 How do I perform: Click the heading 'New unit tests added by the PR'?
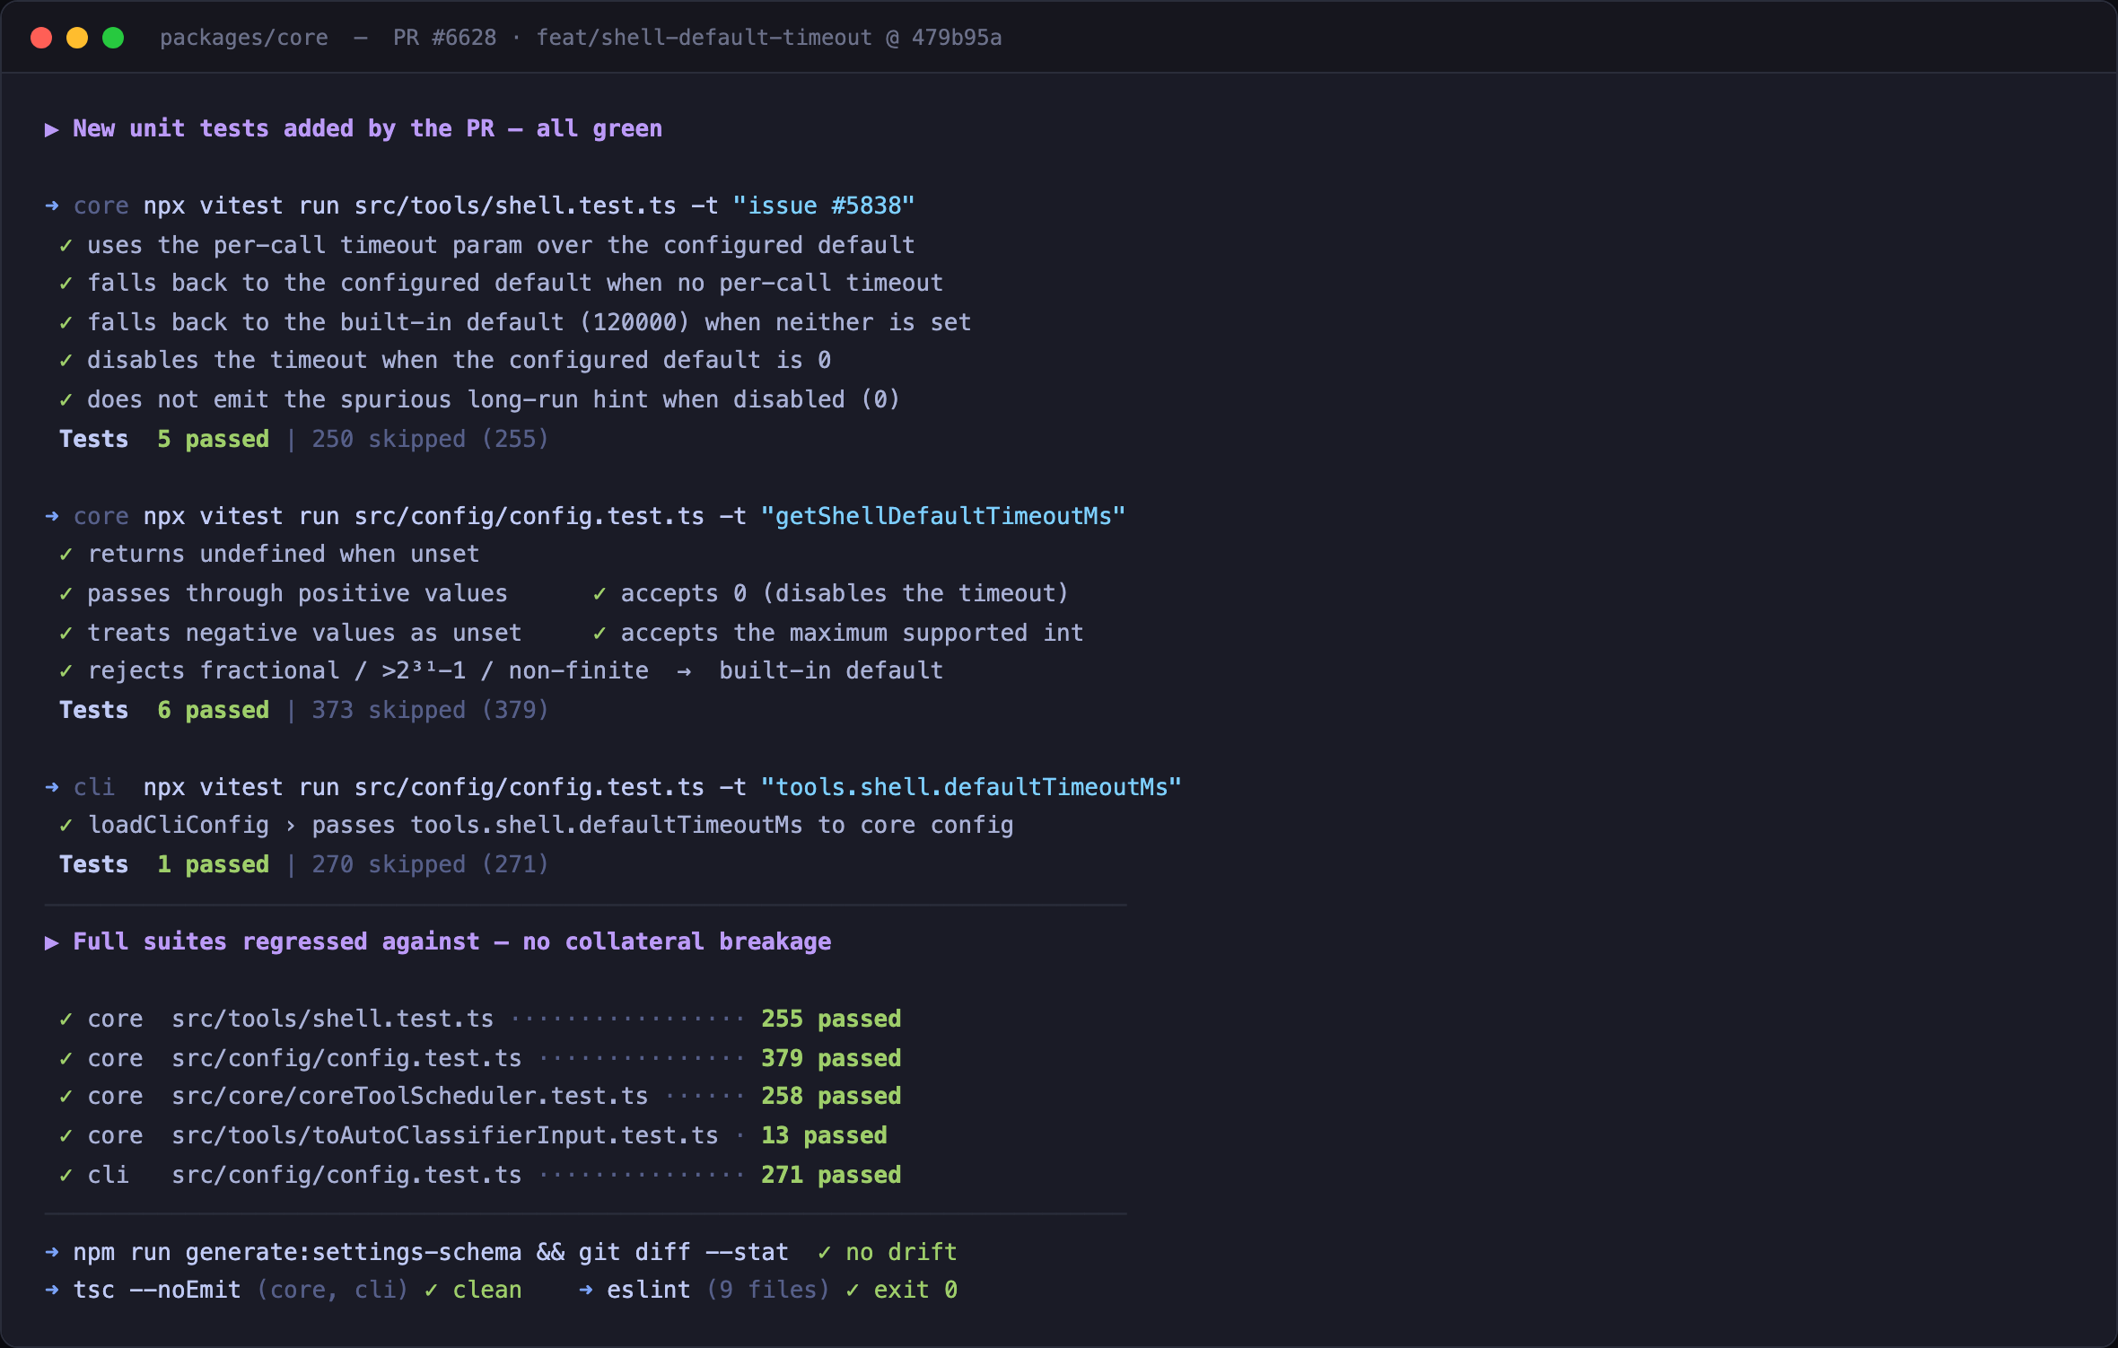pyautogui.click(x=284, y=129)
